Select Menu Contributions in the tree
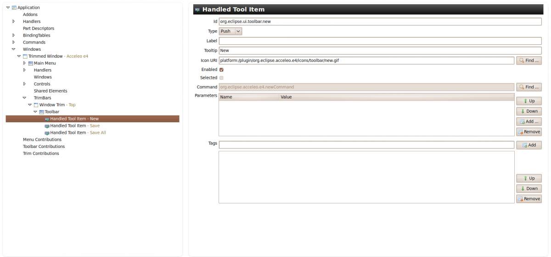The image size is (551, 257). (x=42, y=140)
